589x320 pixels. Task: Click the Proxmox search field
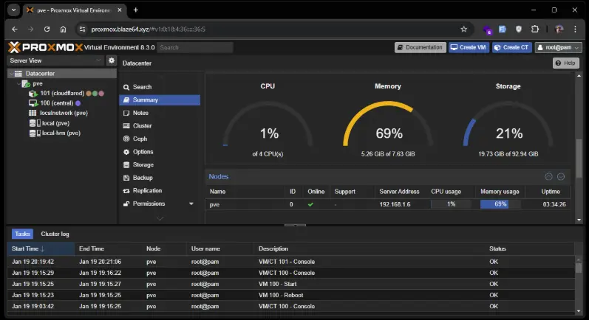[x=195, y=48]
